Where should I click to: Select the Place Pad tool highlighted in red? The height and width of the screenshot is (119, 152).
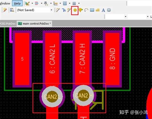point(75,10)
